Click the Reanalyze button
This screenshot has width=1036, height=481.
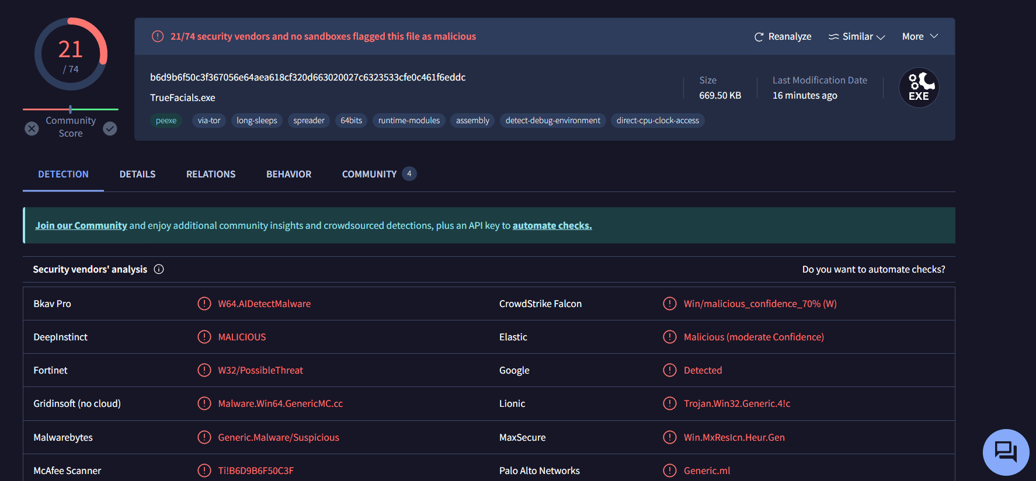pyautogui.click(x=783, y=37)
